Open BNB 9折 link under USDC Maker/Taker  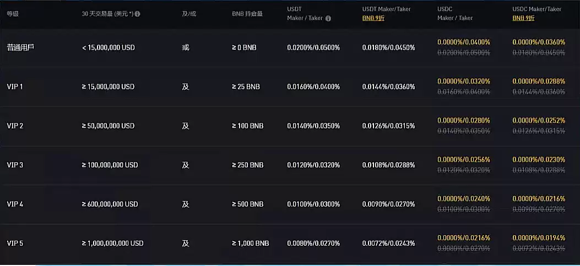pyautogui.click(x=523, y=18)
